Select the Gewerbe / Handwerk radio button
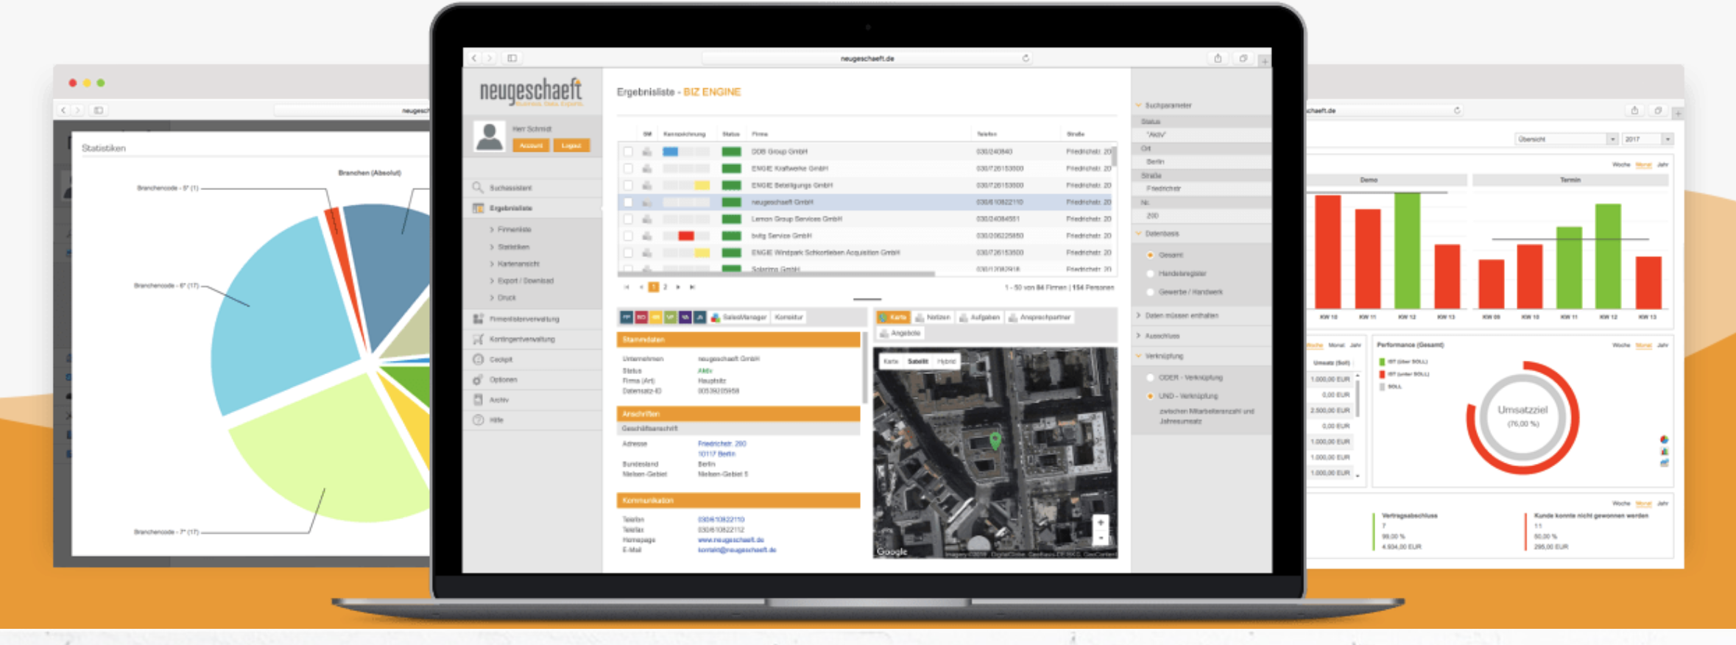Image resolution: width=1736 pixels, height=645 pixels. 1150,292
